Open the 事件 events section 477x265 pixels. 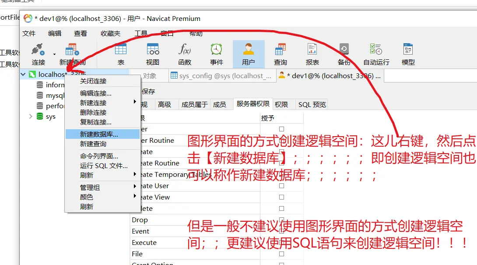217,55
